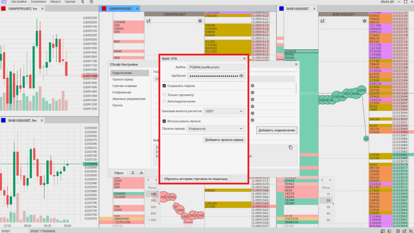The width and height of the screenshot is (414, 233).
Task: Close the '1000PEPEUSDT, 1m' chart tab
Action: (x=42, y=9)
